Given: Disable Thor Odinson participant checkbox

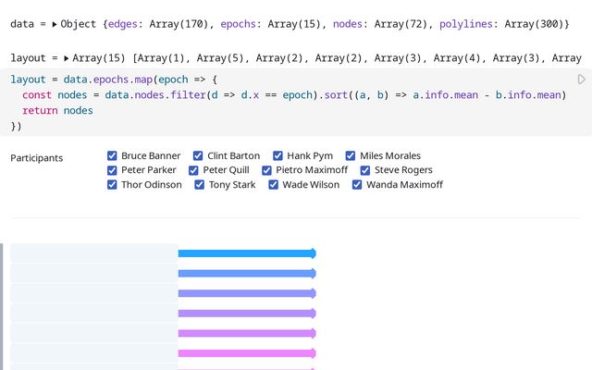Looking at the screenshot, I should (x=112, y=185).
